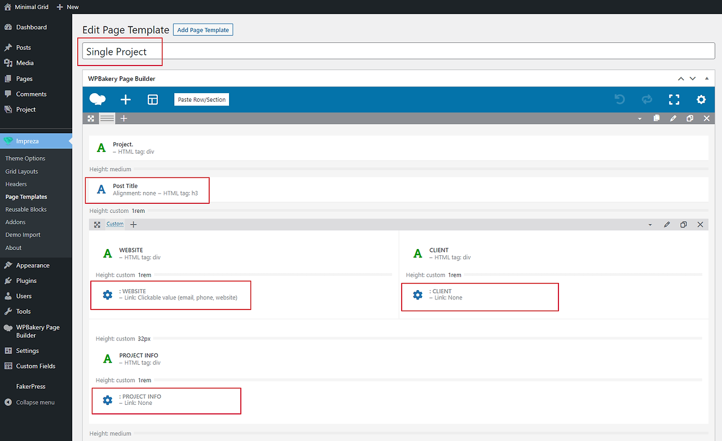Change the top row column layout

(107, 119)
